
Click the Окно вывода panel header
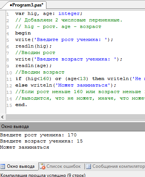72,126
